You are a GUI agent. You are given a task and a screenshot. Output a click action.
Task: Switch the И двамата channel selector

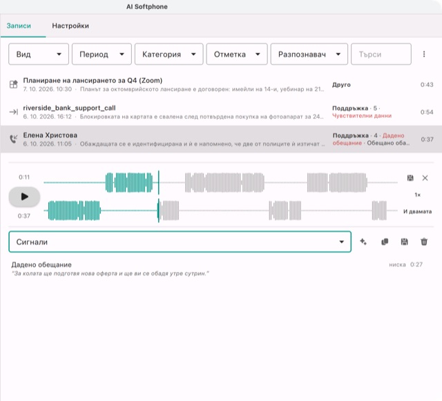point(417,211)
